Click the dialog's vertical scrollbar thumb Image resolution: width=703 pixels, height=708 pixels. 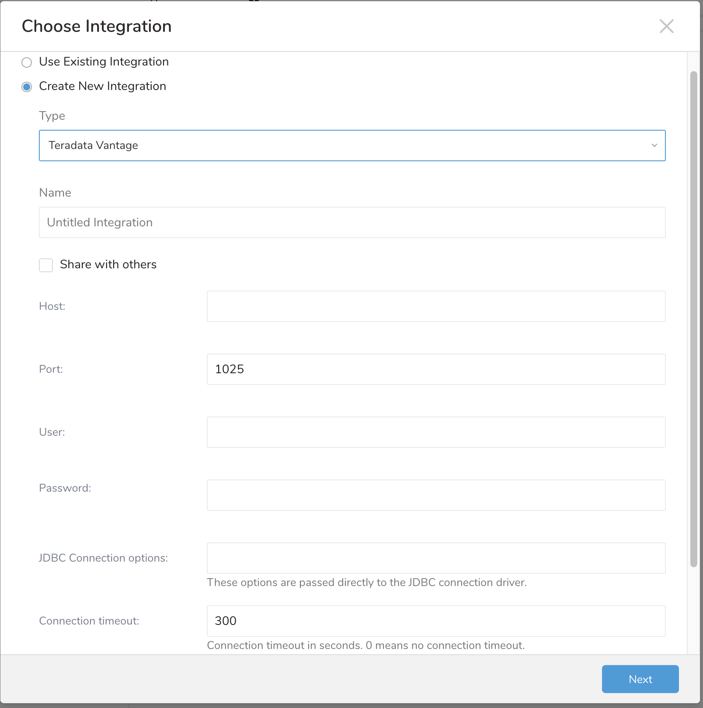693,319
